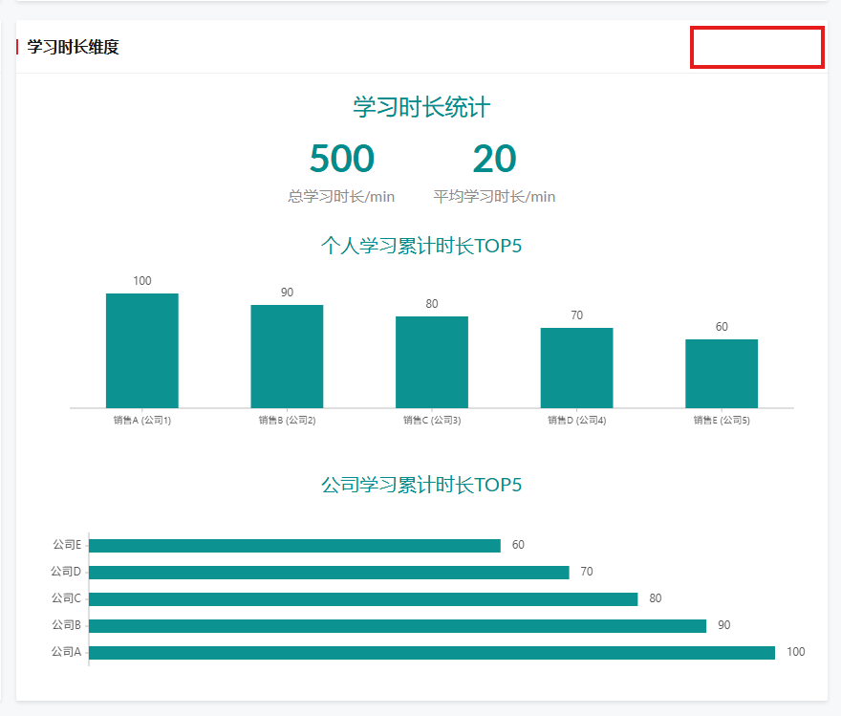Viewport: 841px width, 716px height.
Task: Click the 公司C horizontal bar
Action: click(x=362, y=599)
